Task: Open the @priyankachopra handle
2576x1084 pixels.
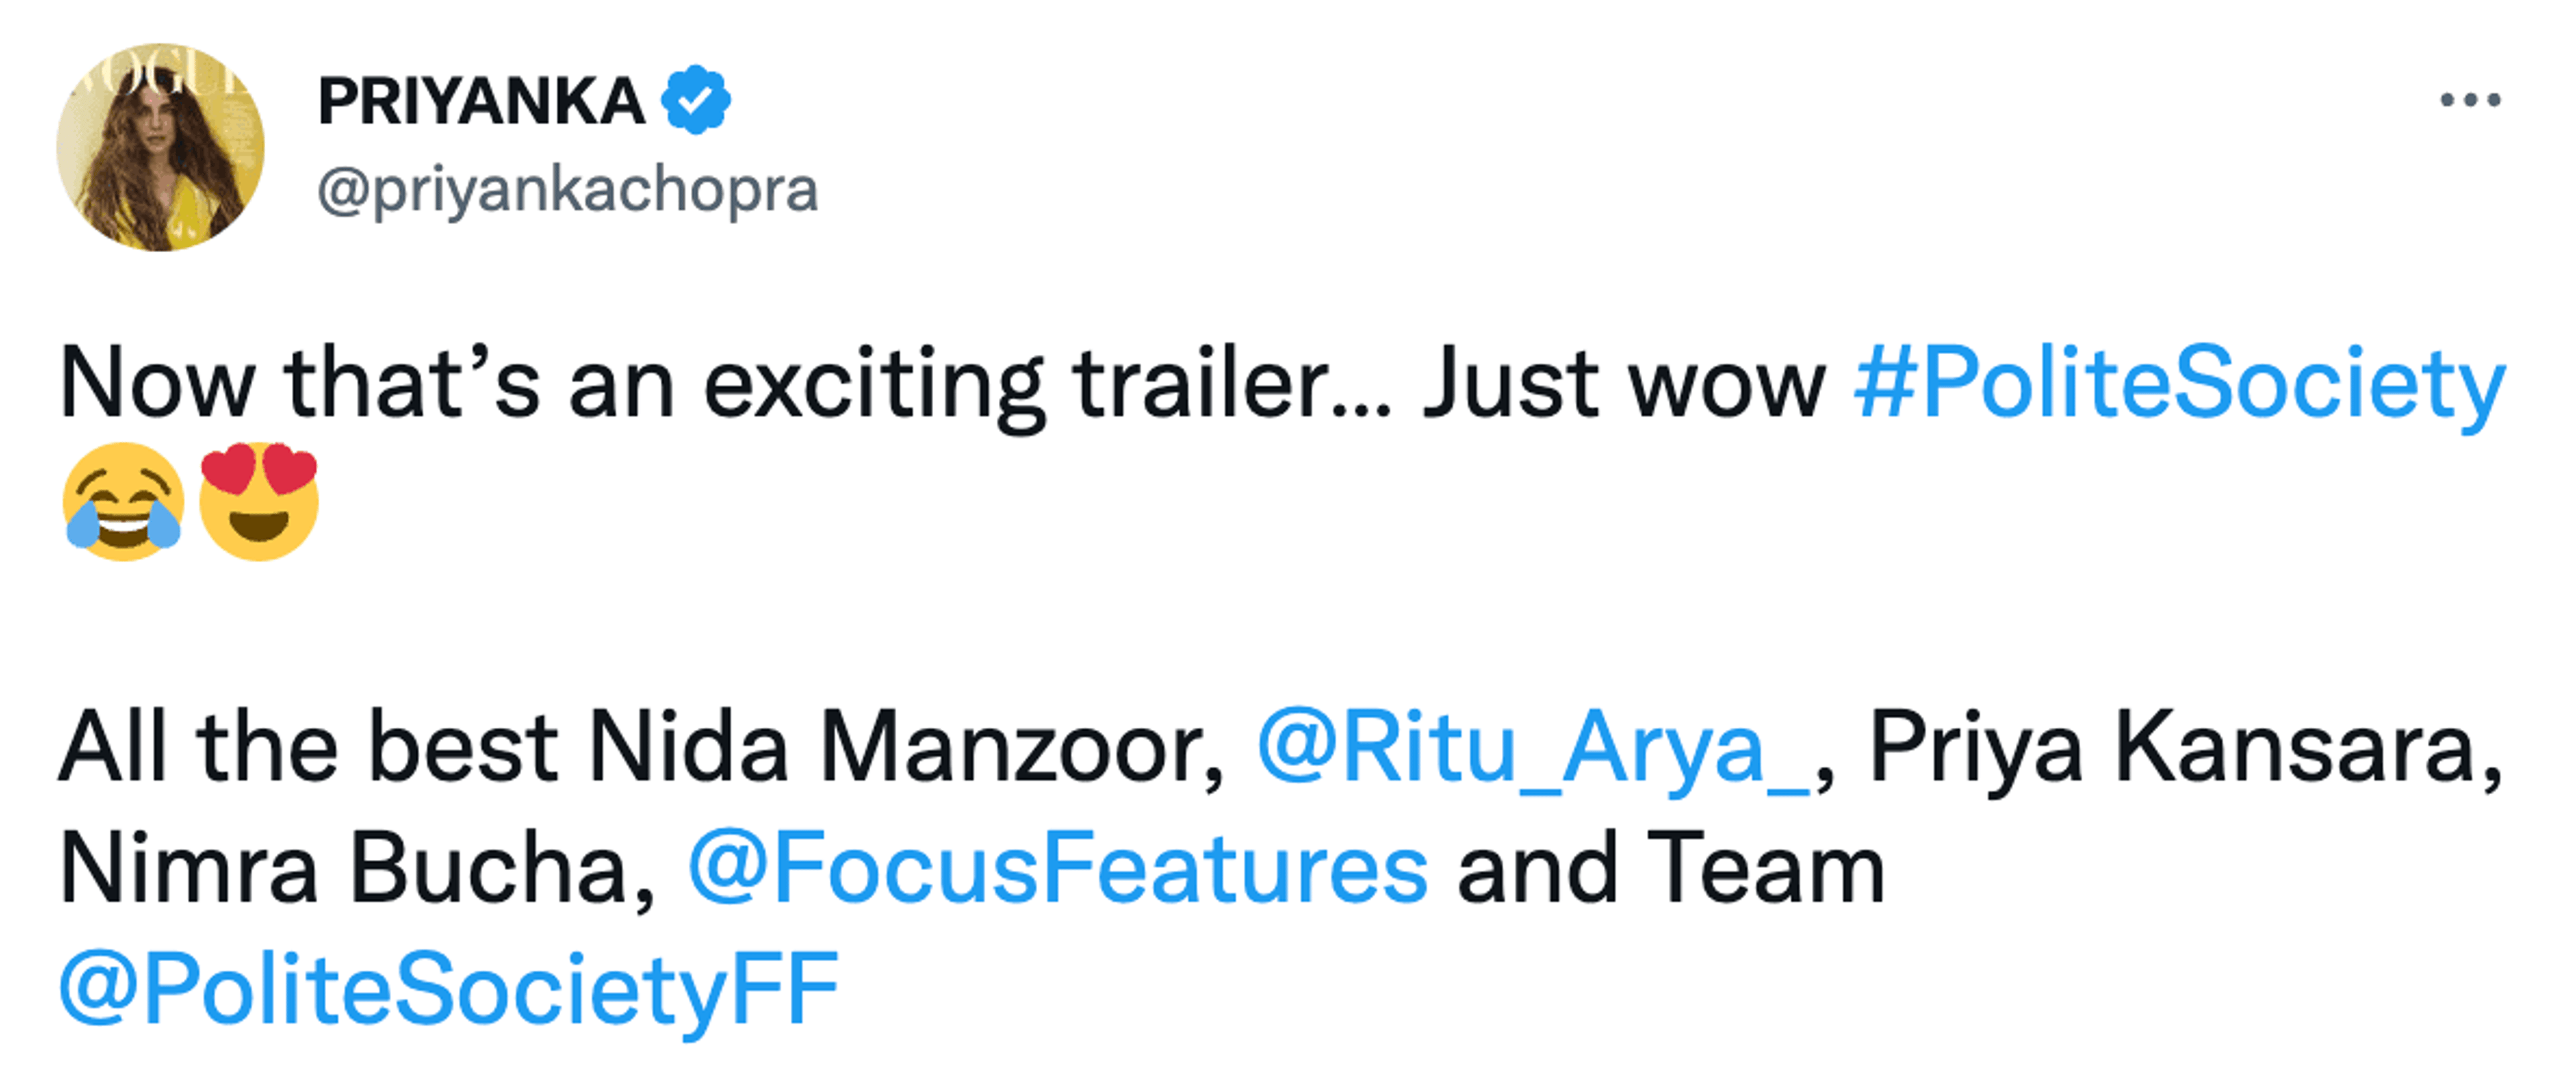Action: (x=567, y=190)
